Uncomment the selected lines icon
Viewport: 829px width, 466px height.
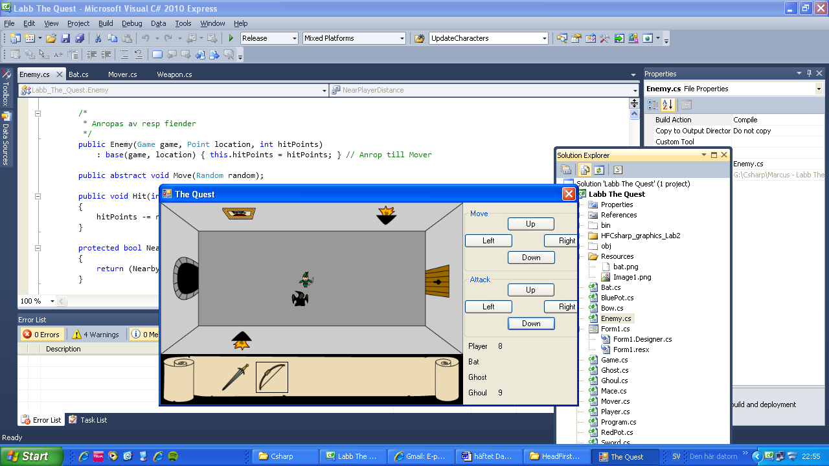pos(139,55)
